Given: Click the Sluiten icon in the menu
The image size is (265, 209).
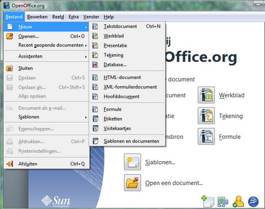Looking at the screenshot, I should pos(10,68).
